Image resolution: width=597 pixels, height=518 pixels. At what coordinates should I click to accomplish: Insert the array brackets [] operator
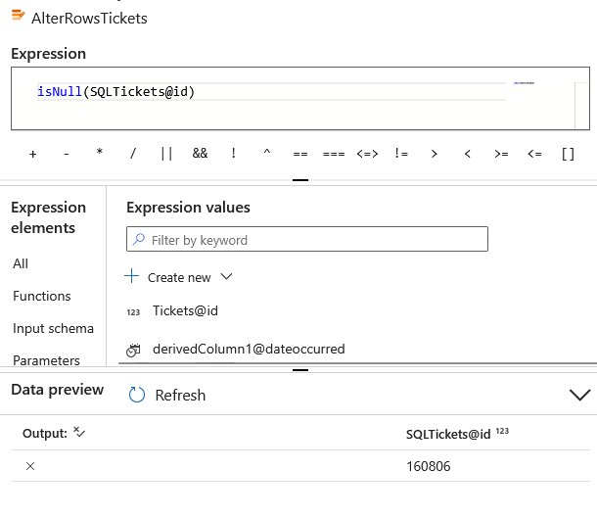[x=568, y=154]
